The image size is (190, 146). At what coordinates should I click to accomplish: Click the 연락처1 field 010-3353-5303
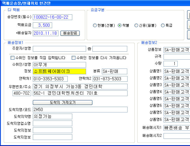pos(50,79)
